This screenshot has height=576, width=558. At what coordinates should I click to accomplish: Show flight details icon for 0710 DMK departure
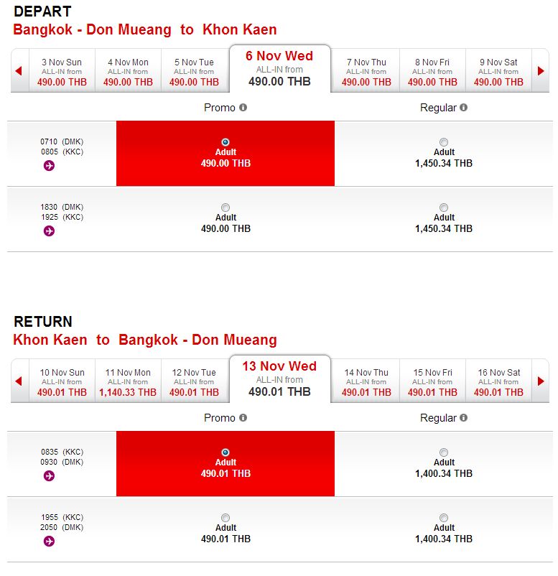[49, 166]
